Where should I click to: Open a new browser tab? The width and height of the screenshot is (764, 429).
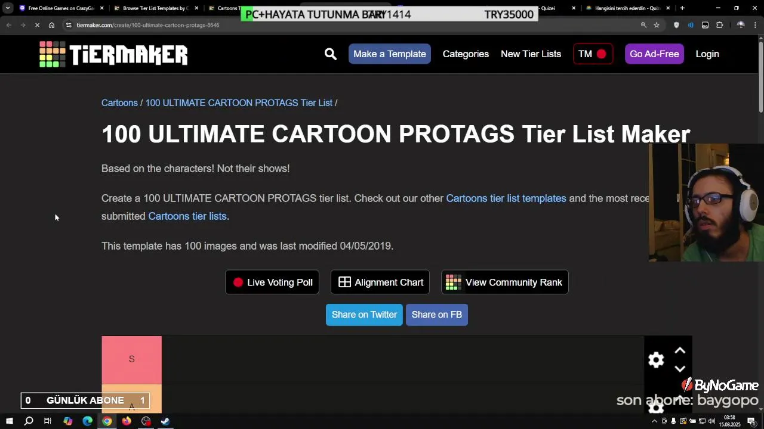point(682,8)
